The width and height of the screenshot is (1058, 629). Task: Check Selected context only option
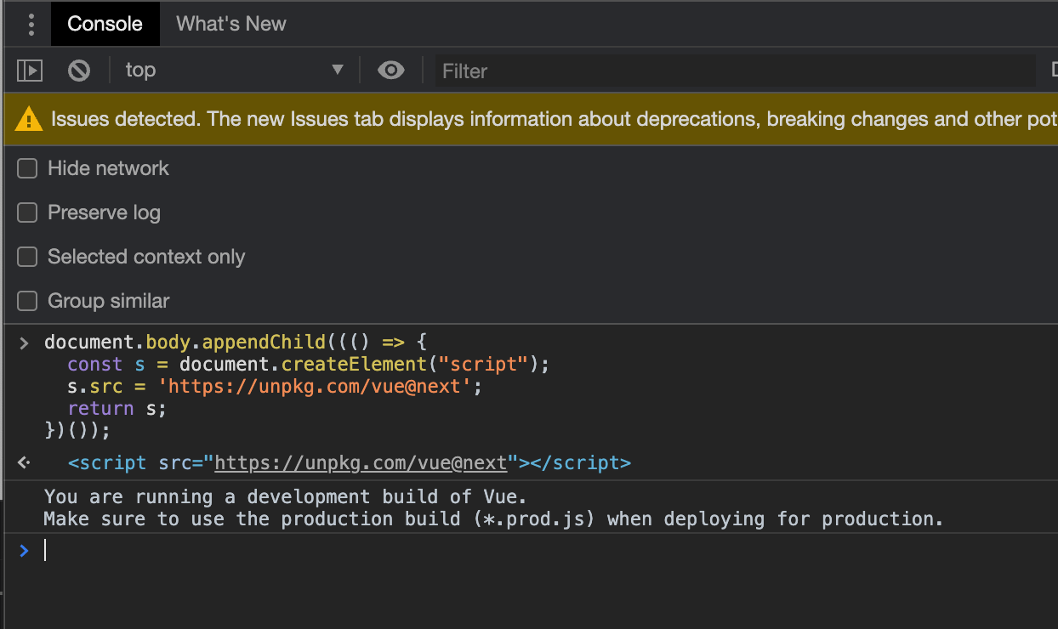pos(28,257)
